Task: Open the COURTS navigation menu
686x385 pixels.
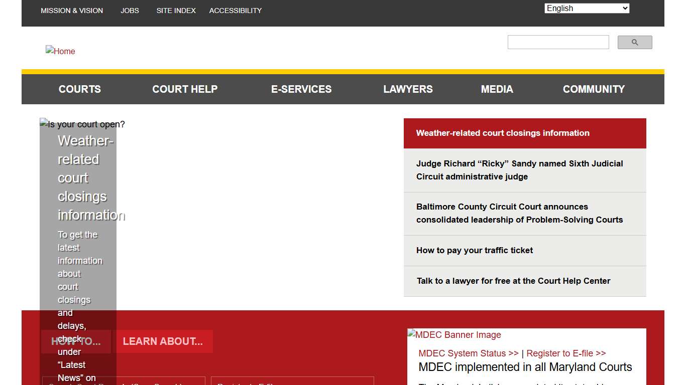Action: click(79, 89)
